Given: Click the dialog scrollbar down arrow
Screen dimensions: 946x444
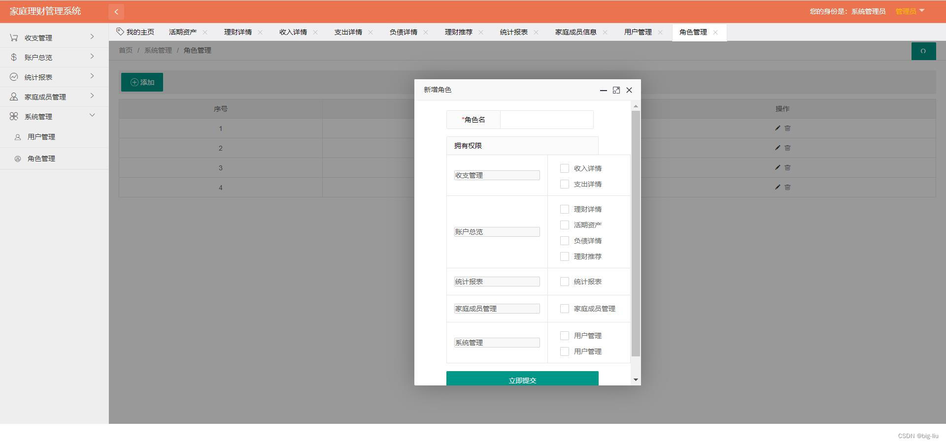Looking at the screenshot, I should click(636, 380).
